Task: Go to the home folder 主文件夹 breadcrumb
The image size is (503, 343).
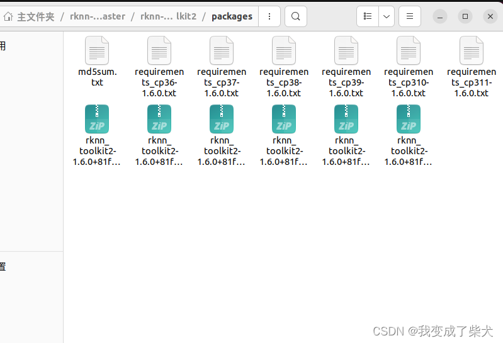Action: (x=29, y=16)
